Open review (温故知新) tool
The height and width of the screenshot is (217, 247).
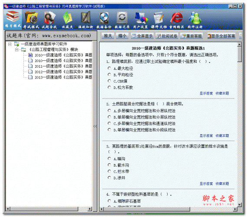pos(86,20)
